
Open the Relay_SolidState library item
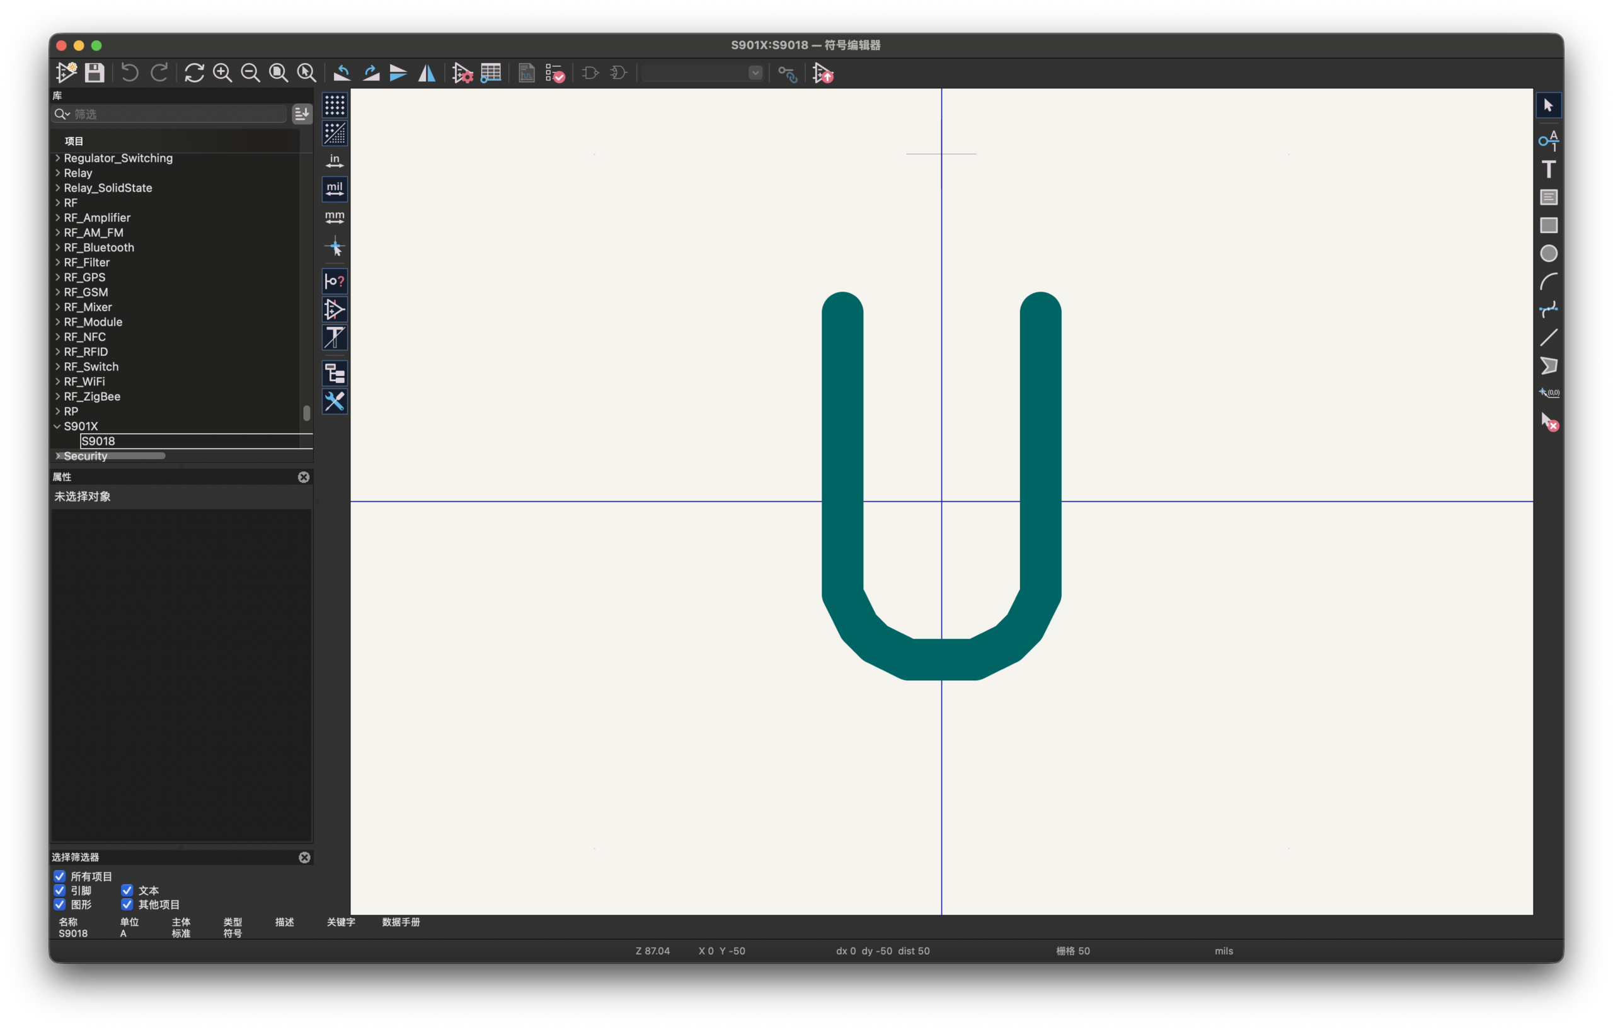coord(108,188)
